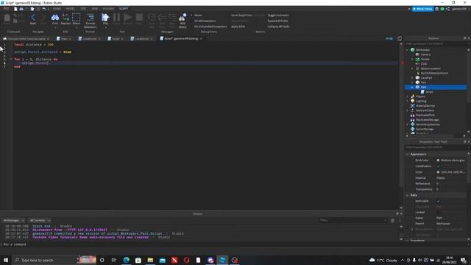Screen dimensions: 471x265
Task: Click Add Watch in debugger group
Action: point(183,21)
